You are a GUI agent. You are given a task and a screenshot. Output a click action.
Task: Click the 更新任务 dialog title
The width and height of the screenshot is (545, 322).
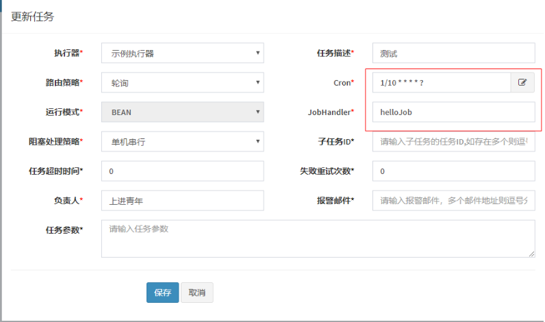click(x=32, y=16)
